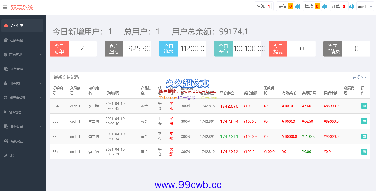Open details icon for order 334
Image resolution: width=376 pixels, height=191 pixels.
(x=364, y=106)
